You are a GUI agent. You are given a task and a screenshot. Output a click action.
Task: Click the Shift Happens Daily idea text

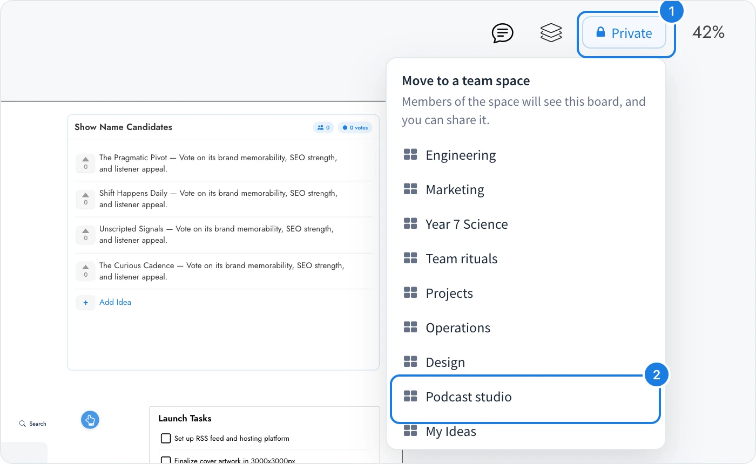pos(218,199)
